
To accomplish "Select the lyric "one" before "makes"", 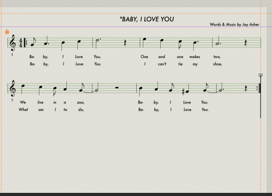I will [180, 57].
